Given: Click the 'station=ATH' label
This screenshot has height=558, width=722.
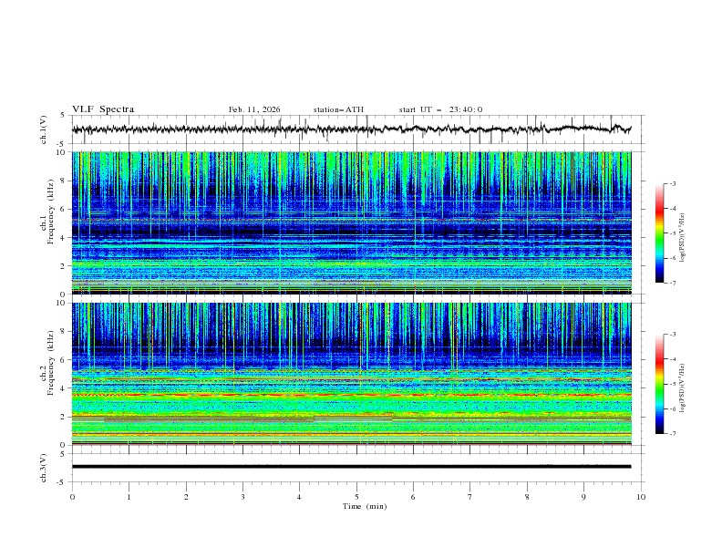Looking at the screenshot, I should click(338, 109).
